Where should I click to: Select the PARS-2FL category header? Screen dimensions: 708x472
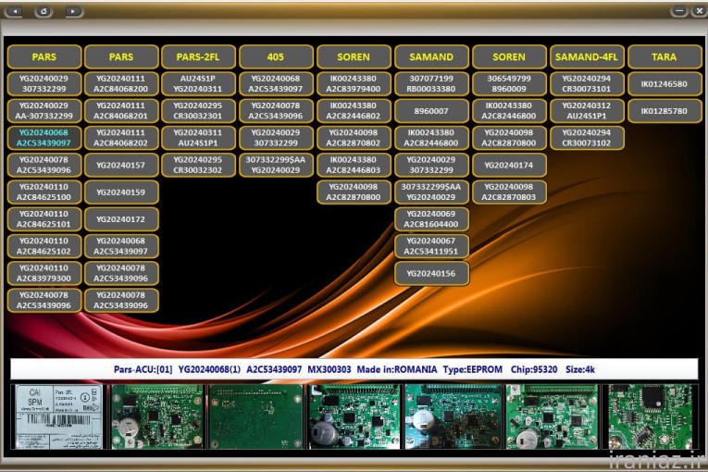pos(199,56)
